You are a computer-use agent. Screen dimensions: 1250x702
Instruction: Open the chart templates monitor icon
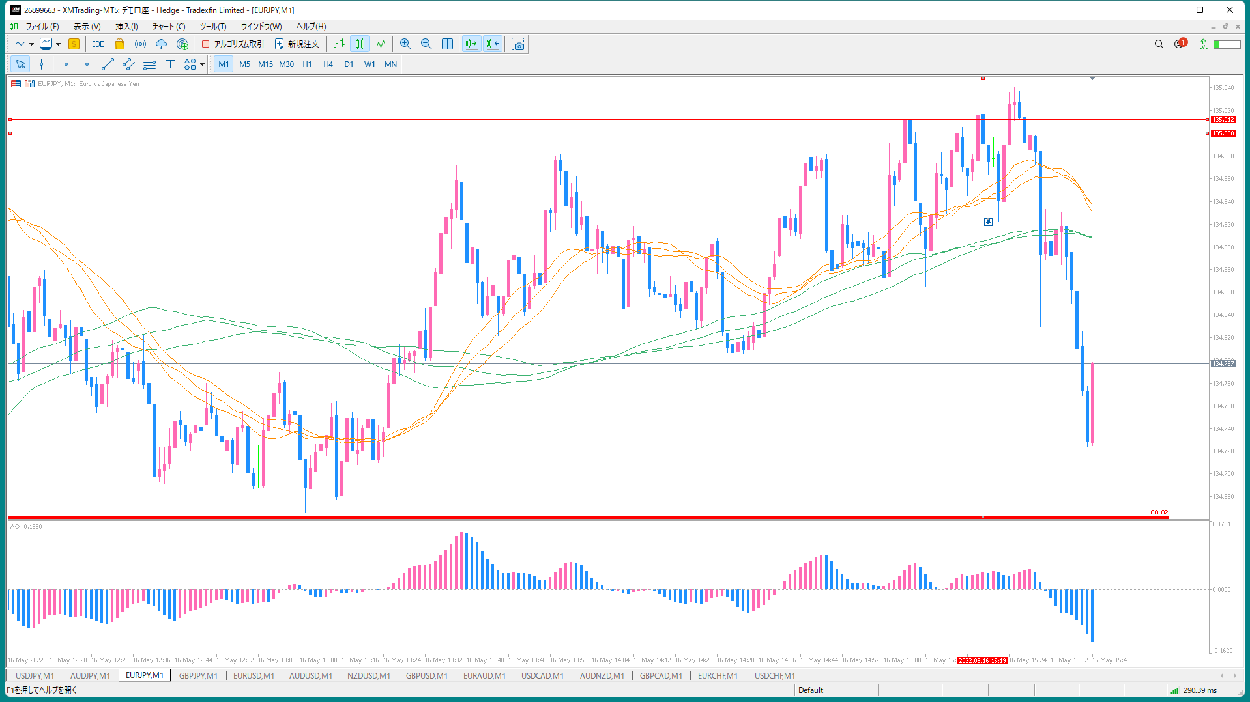pyautogui.click(x=46, y=44)
